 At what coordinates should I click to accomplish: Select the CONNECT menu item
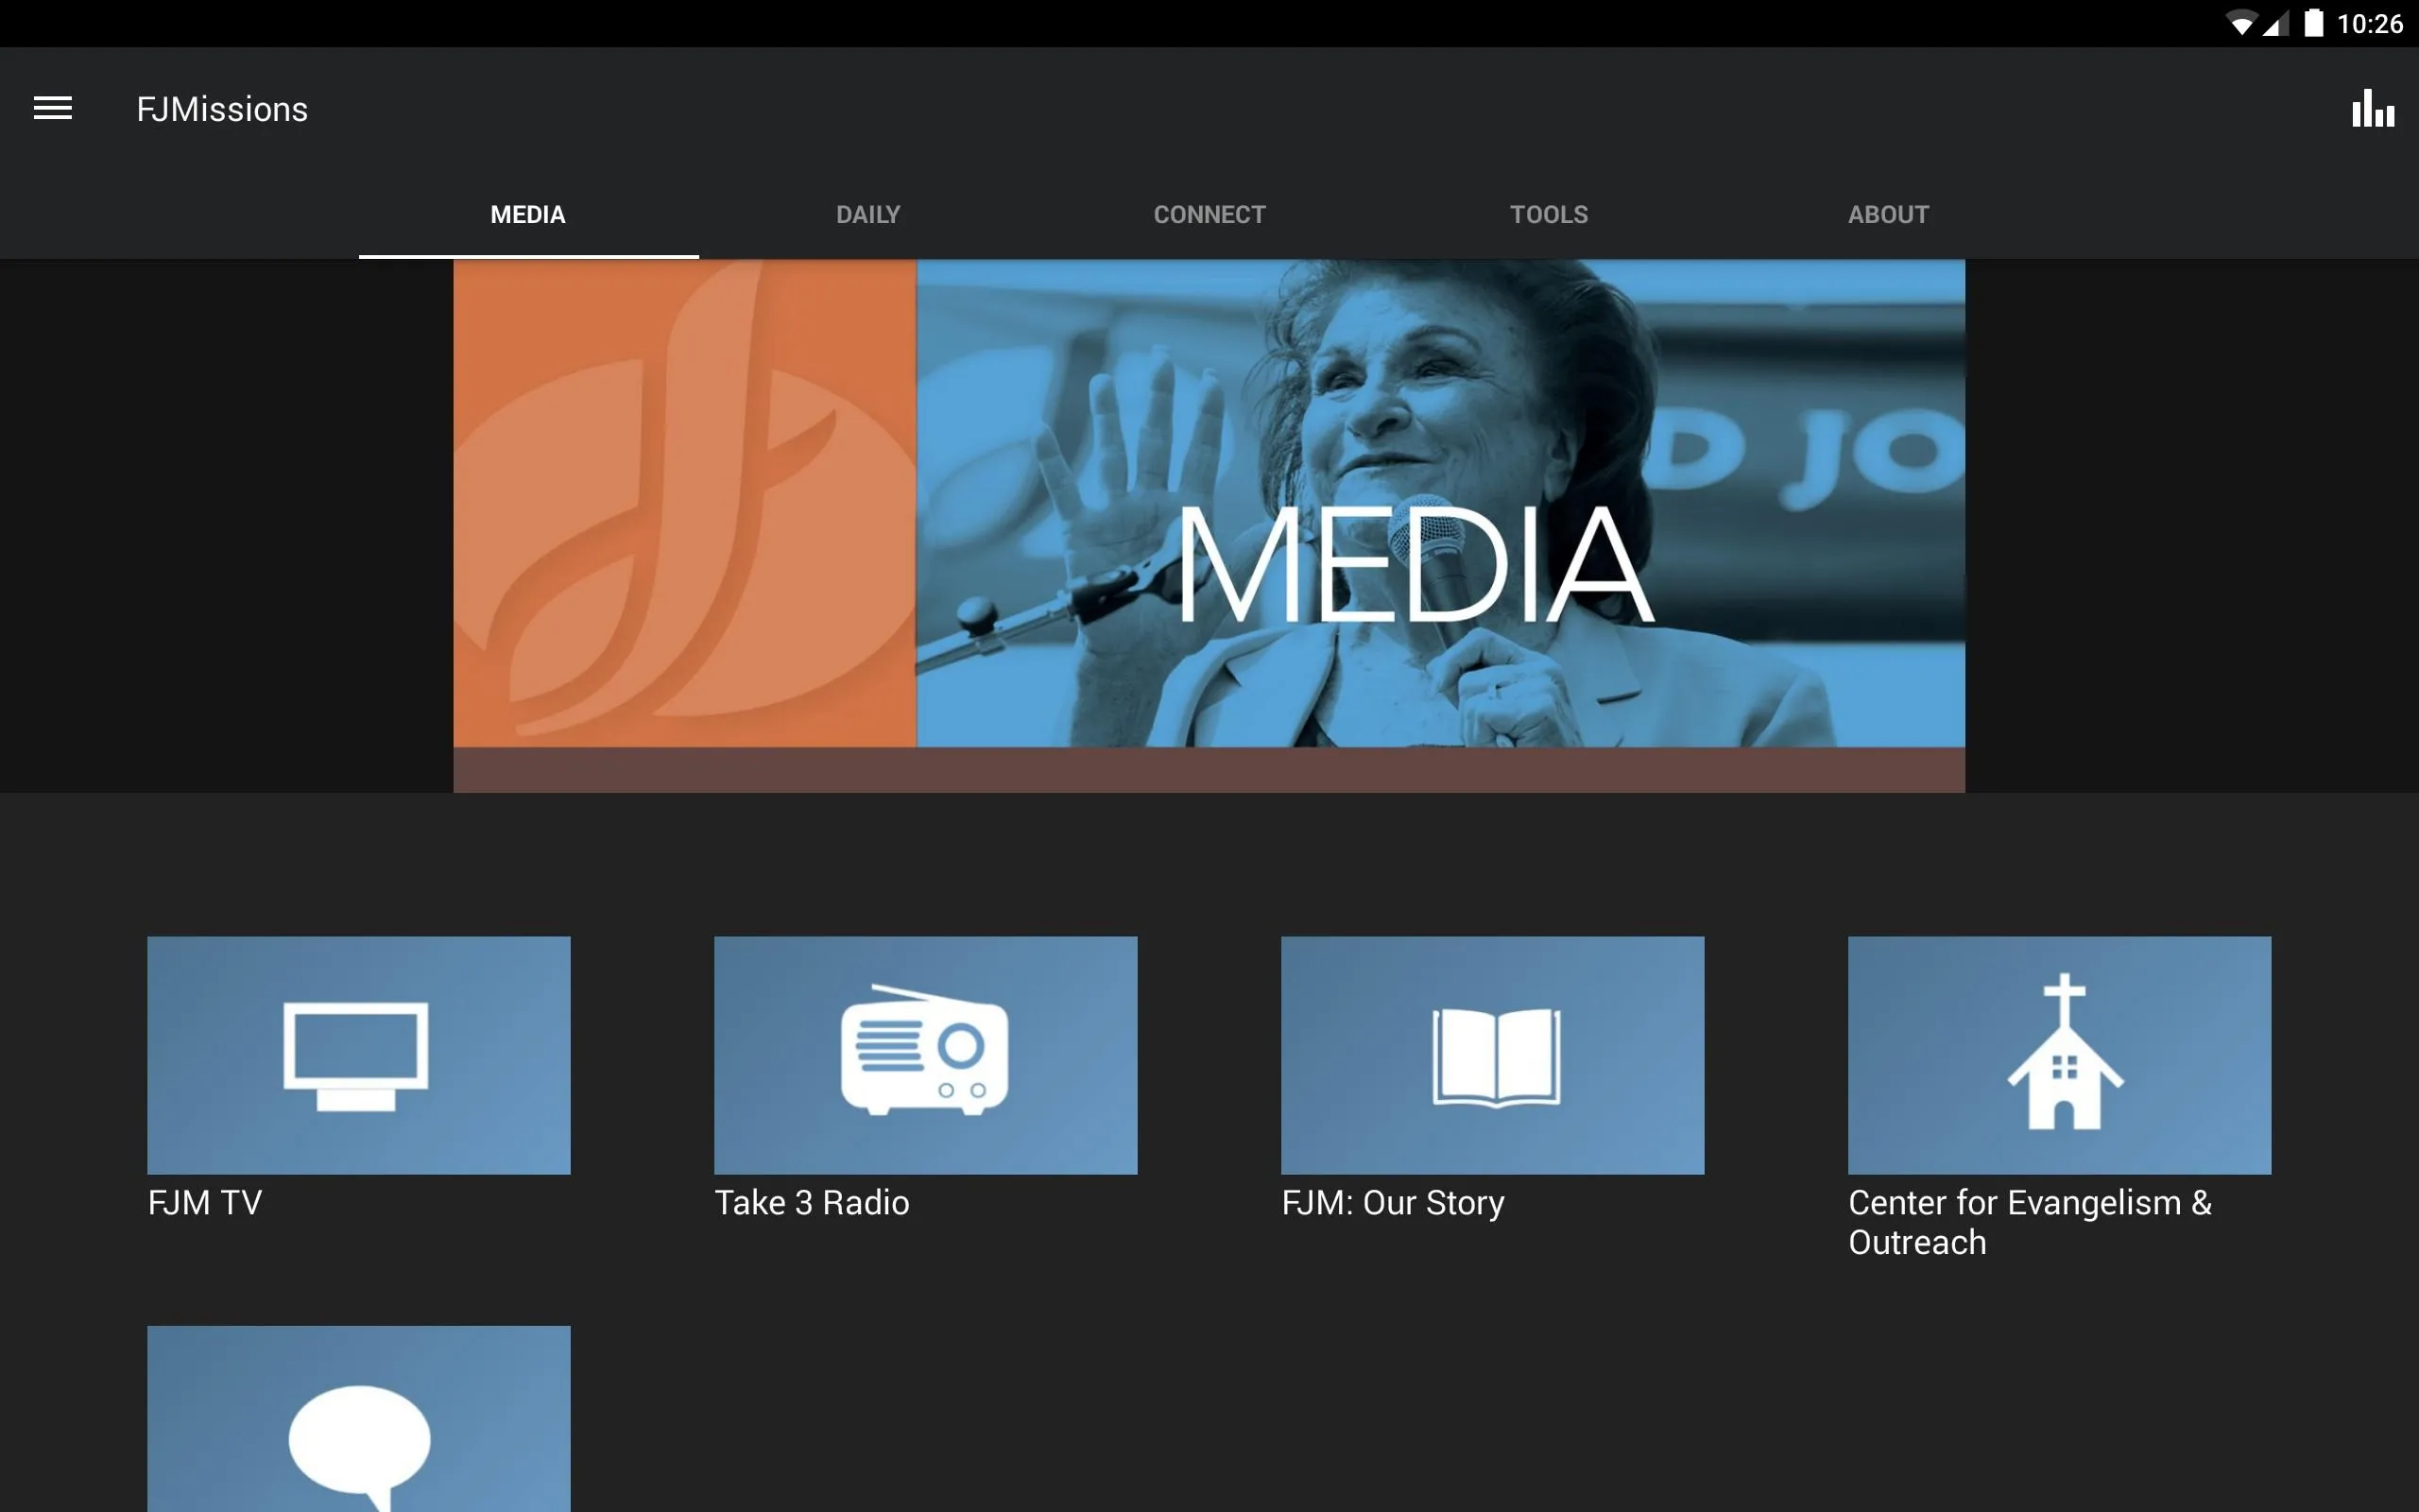pyautogui.click(x=1209, y=215)
